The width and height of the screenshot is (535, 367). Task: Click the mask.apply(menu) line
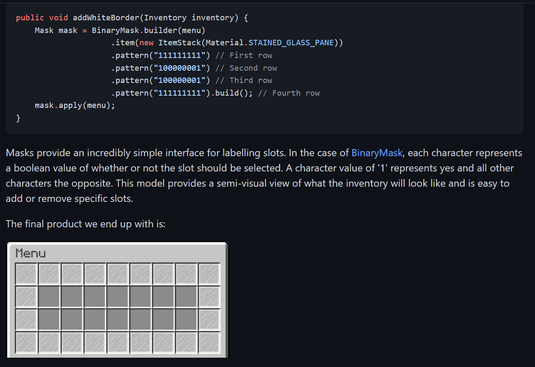[x=75, y=105]
